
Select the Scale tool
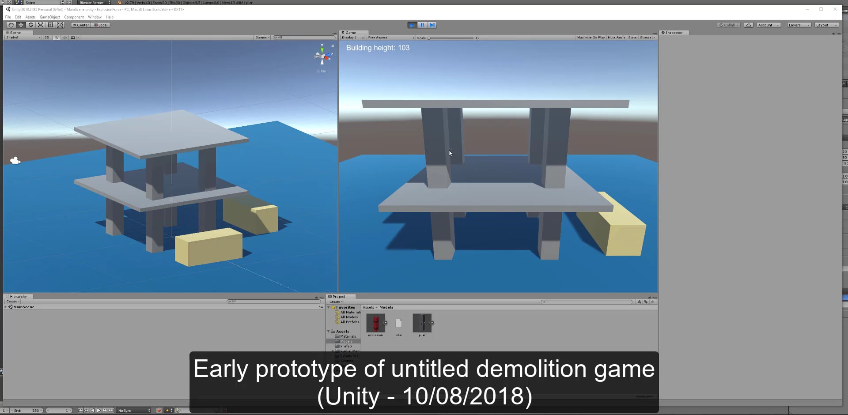point(41,25)
